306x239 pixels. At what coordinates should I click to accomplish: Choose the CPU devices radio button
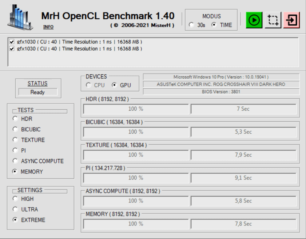click(x=89, y=85)
